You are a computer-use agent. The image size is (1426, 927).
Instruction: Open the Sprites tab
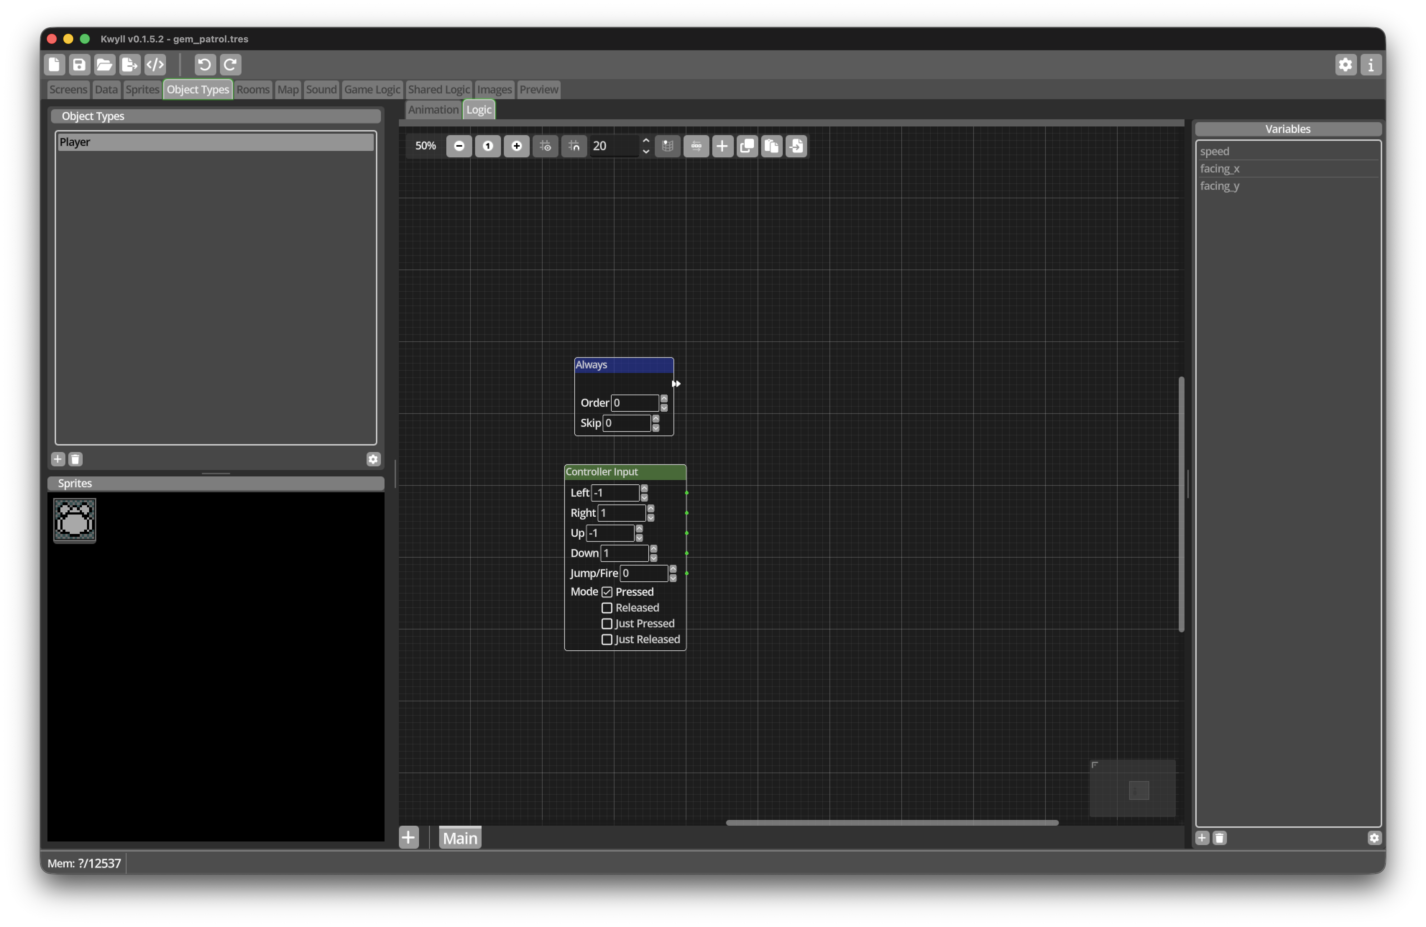143,89
